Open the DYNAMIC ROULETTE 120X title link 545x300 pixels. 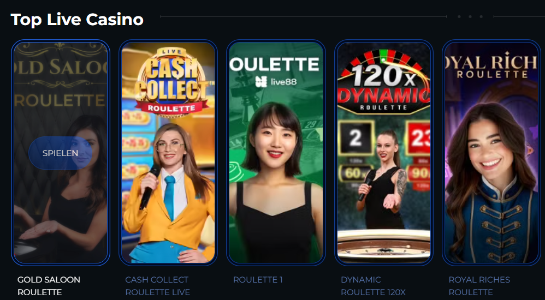coord(374,286)
